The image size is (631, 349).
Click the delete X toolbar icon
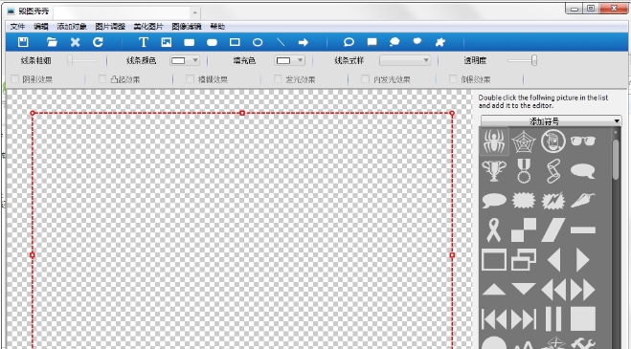pyautogui.click(x=76, y=42)
